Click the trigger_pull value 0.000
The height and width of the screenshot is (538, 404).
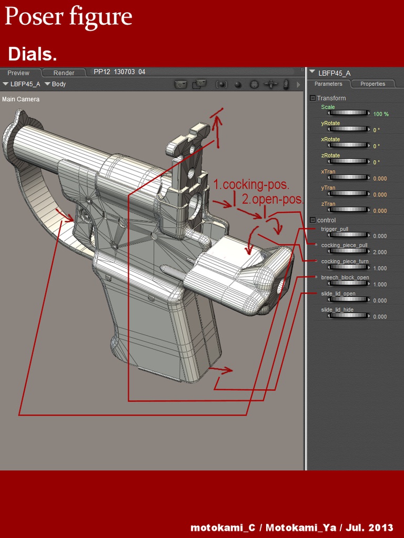380,236
